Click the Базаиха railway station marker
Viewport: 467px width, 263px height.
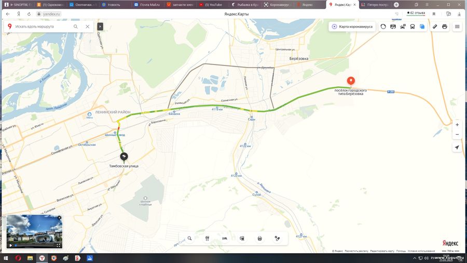tap(174, 113)
